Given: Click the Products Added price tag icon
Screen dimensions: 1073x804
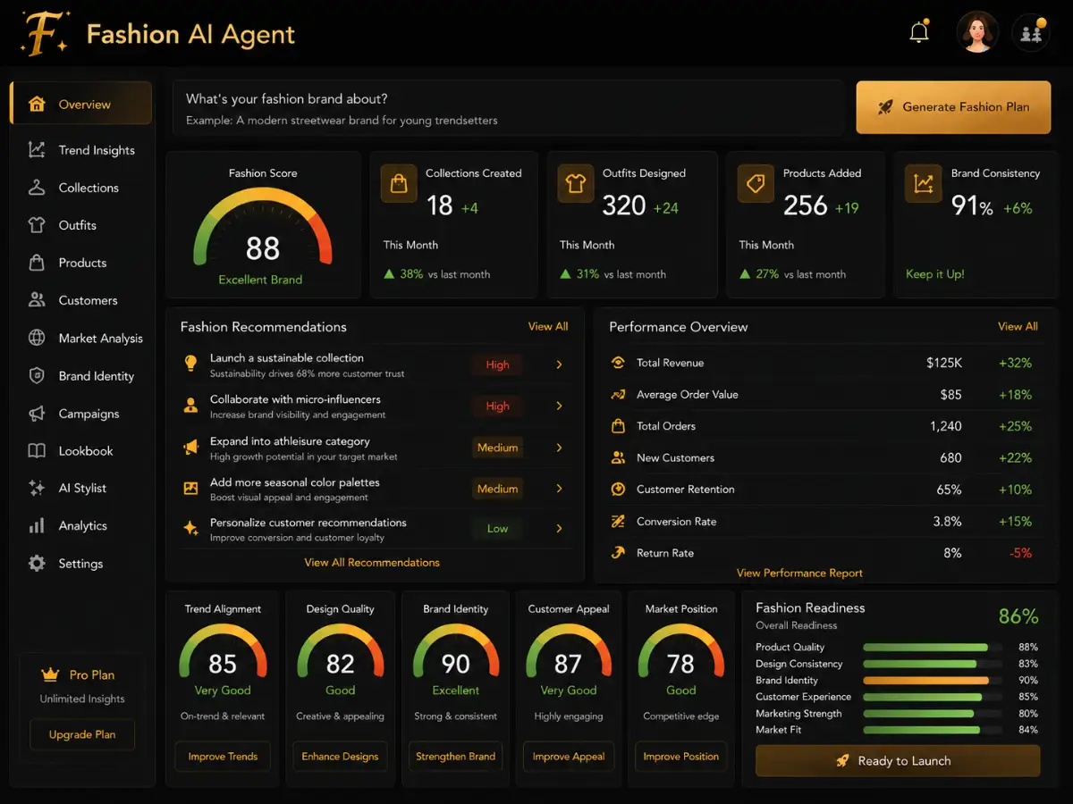Looking at the screenshot, I should coord(756,183).
